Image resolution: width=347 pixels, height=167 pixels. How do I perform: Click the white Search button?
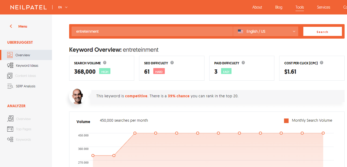322,31
